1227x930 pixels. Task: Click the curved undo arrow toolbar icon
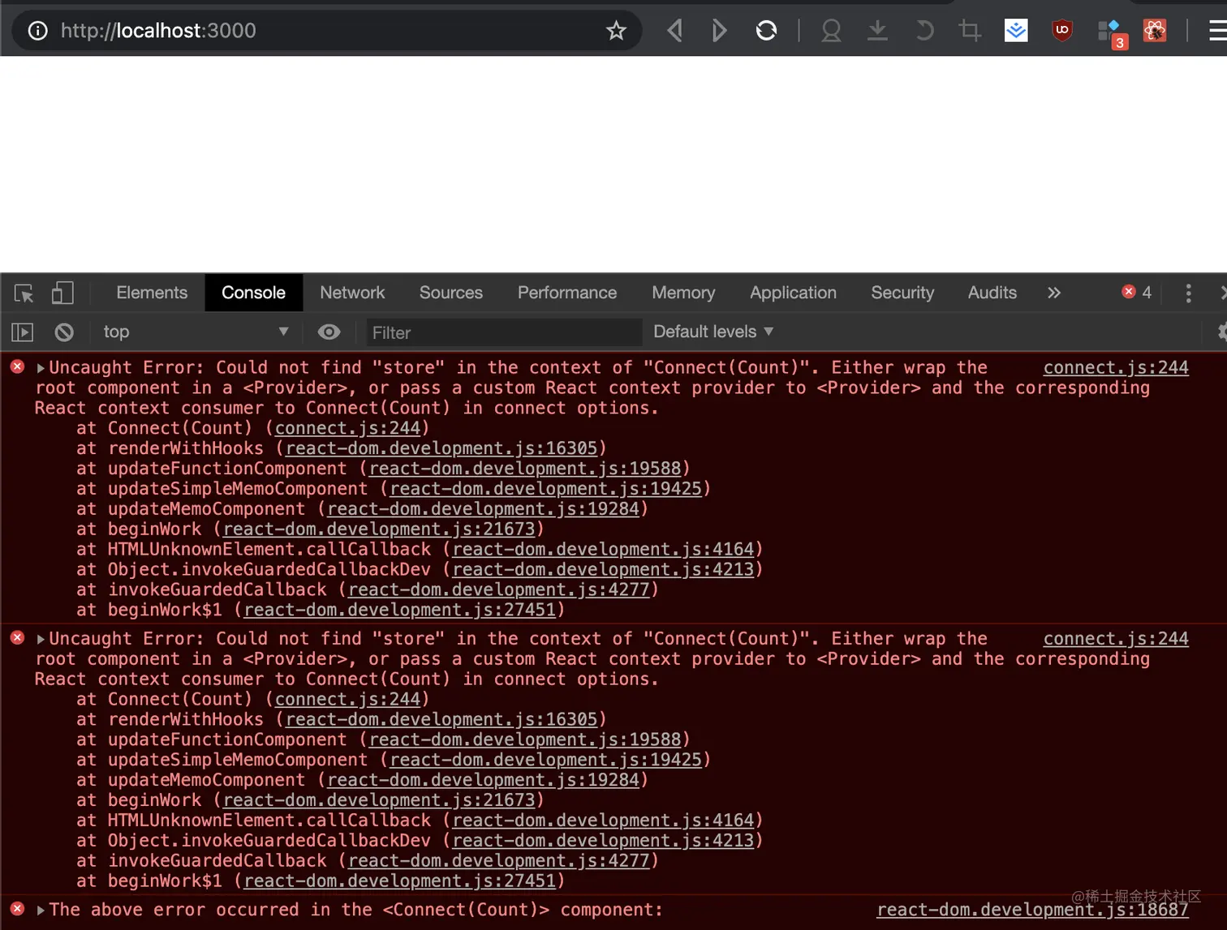pos(923,31)
